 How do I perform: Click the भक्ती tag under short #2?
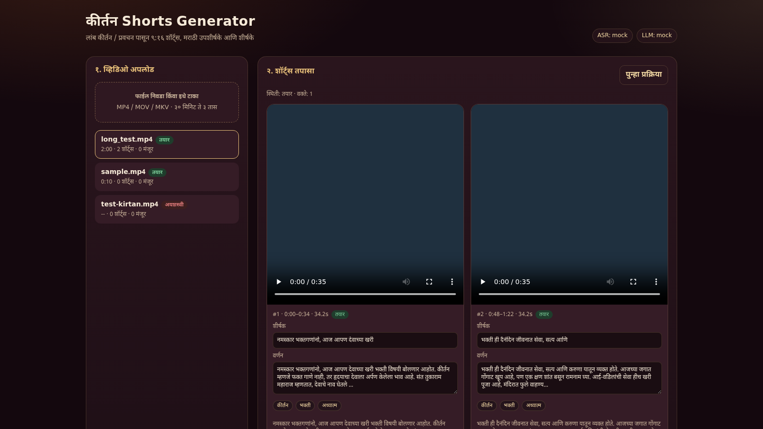[x=509, y=406]
